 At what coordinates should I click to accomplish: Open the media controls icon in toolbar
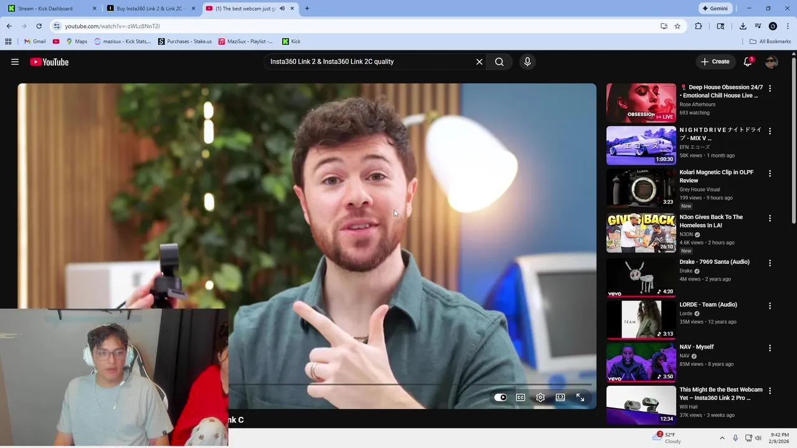758,26
